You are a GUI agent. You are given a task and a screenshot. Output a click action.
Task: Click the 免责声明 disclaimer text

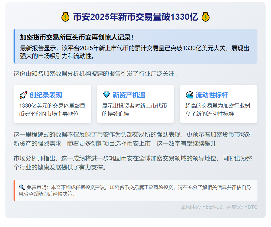click(x=138, y=190)
